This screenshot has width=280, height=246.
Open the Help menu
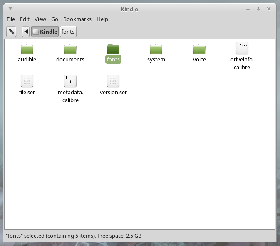[102, 19]
